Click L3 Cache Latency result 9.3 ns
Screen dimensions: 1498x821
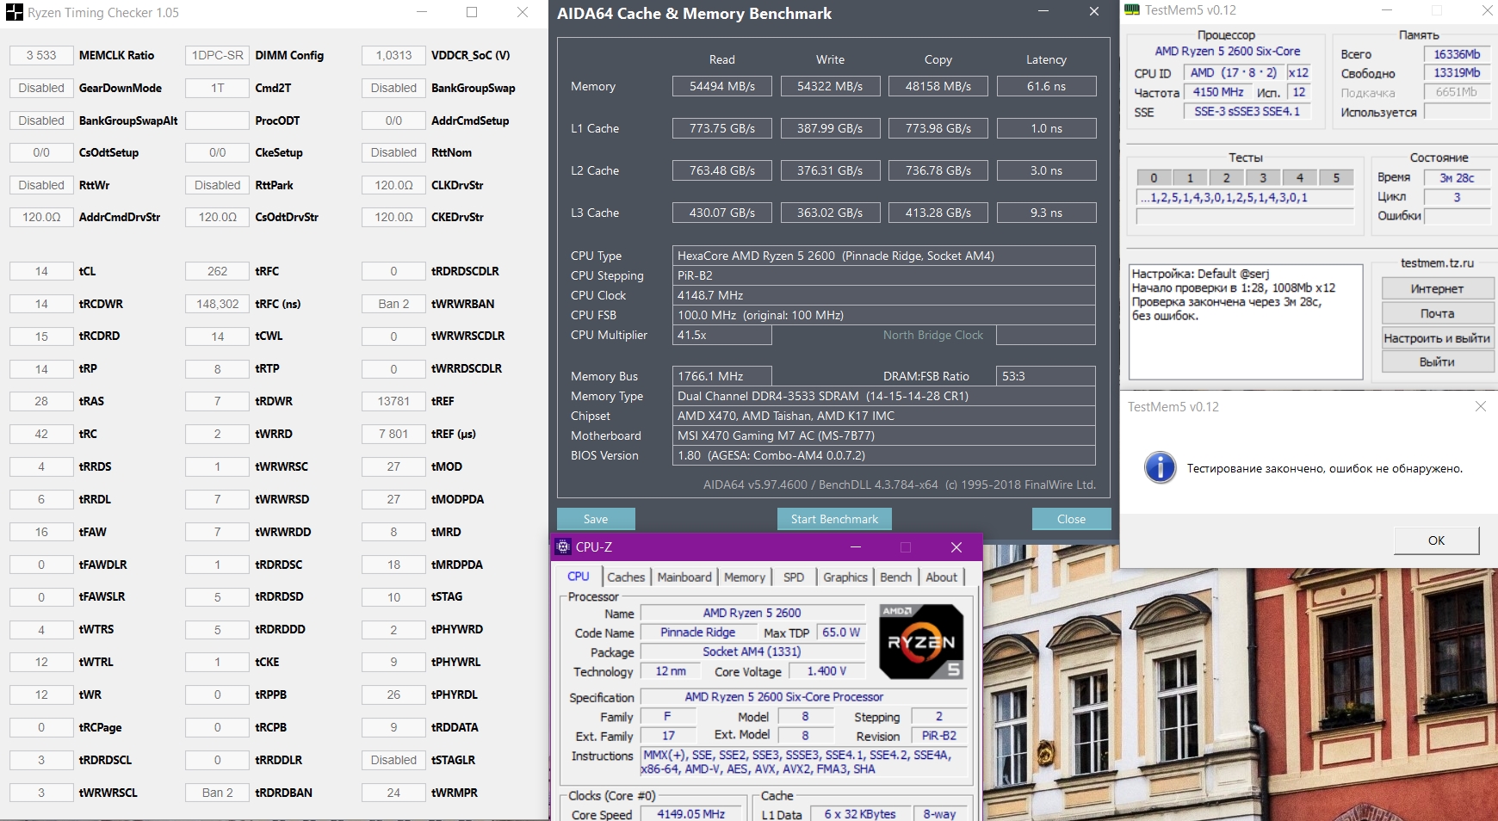pos(1046,213)
